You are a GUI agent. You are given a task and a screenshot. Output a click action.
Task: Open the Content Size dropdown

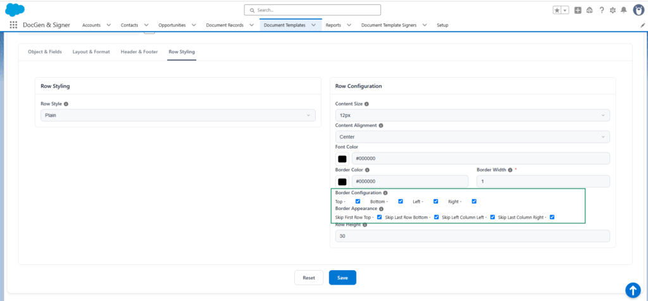point(472,115)
